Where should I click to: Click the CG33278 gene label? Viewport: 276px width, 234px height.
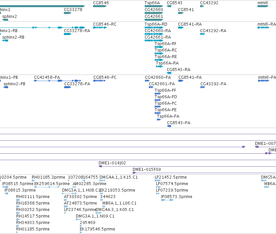coord(73,9)
